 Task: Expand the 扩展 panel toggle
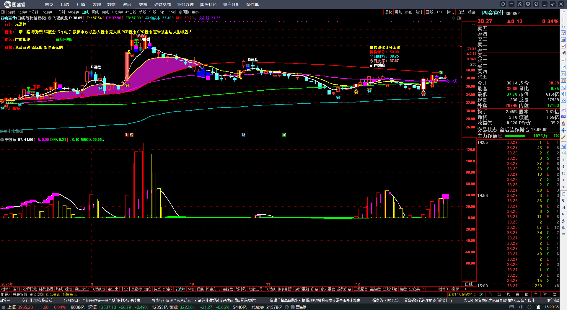tap(6, 294)
